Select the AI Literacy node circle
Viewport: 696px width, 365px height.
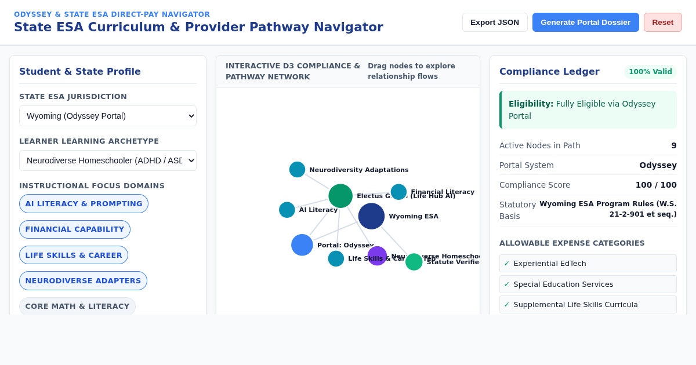pos(287,210)
